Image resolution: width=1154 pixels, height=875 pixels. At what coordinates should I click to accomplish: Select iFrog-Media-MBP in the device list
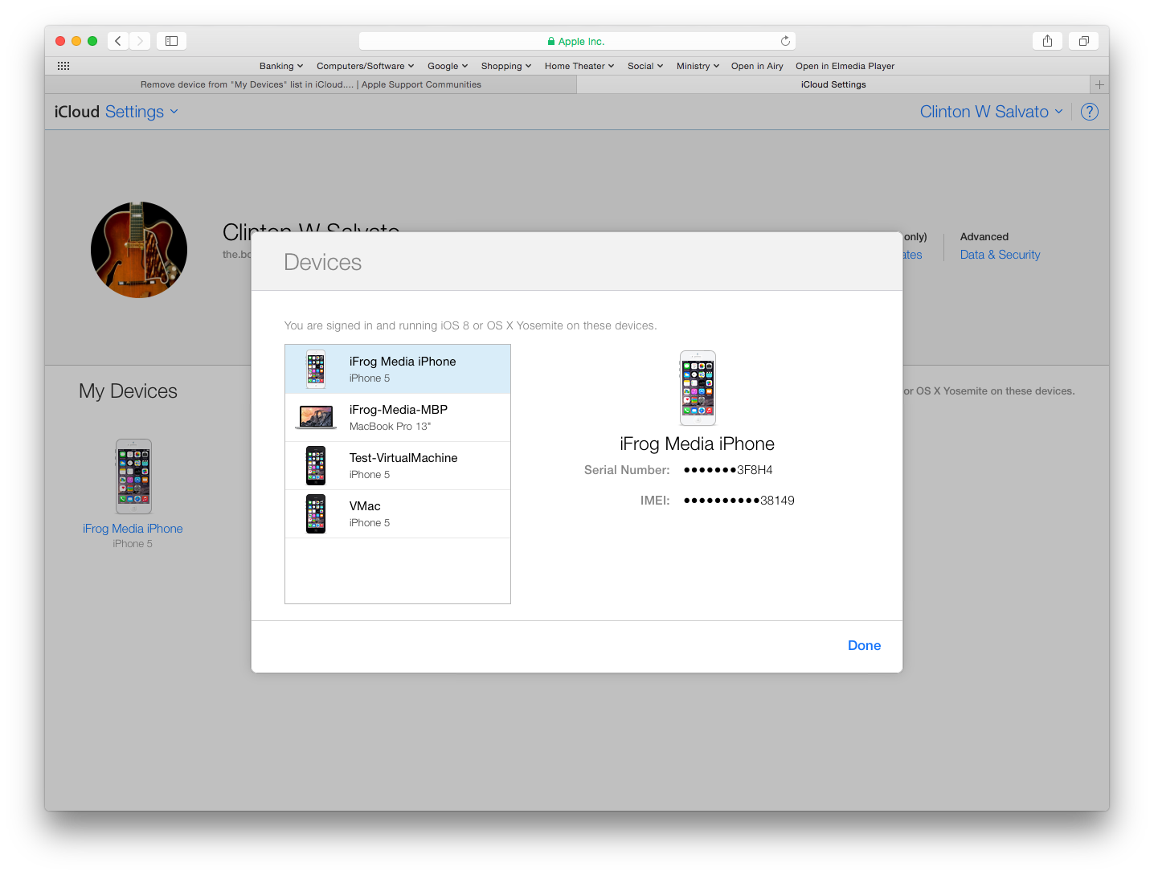pos(398,417)
